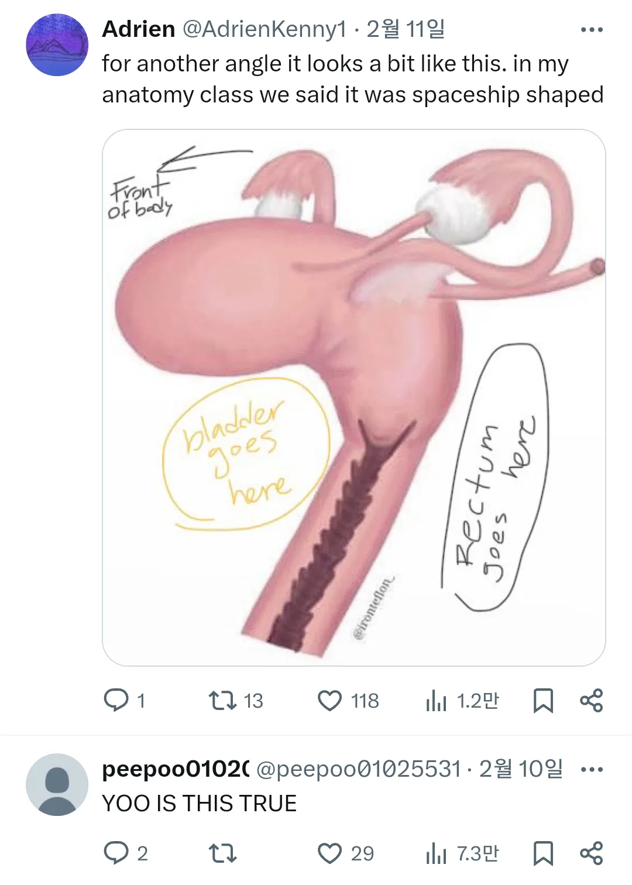Like Adrien's tweet with 118 likes
This screenshot has height=885, width=632.
coord(329,700)
